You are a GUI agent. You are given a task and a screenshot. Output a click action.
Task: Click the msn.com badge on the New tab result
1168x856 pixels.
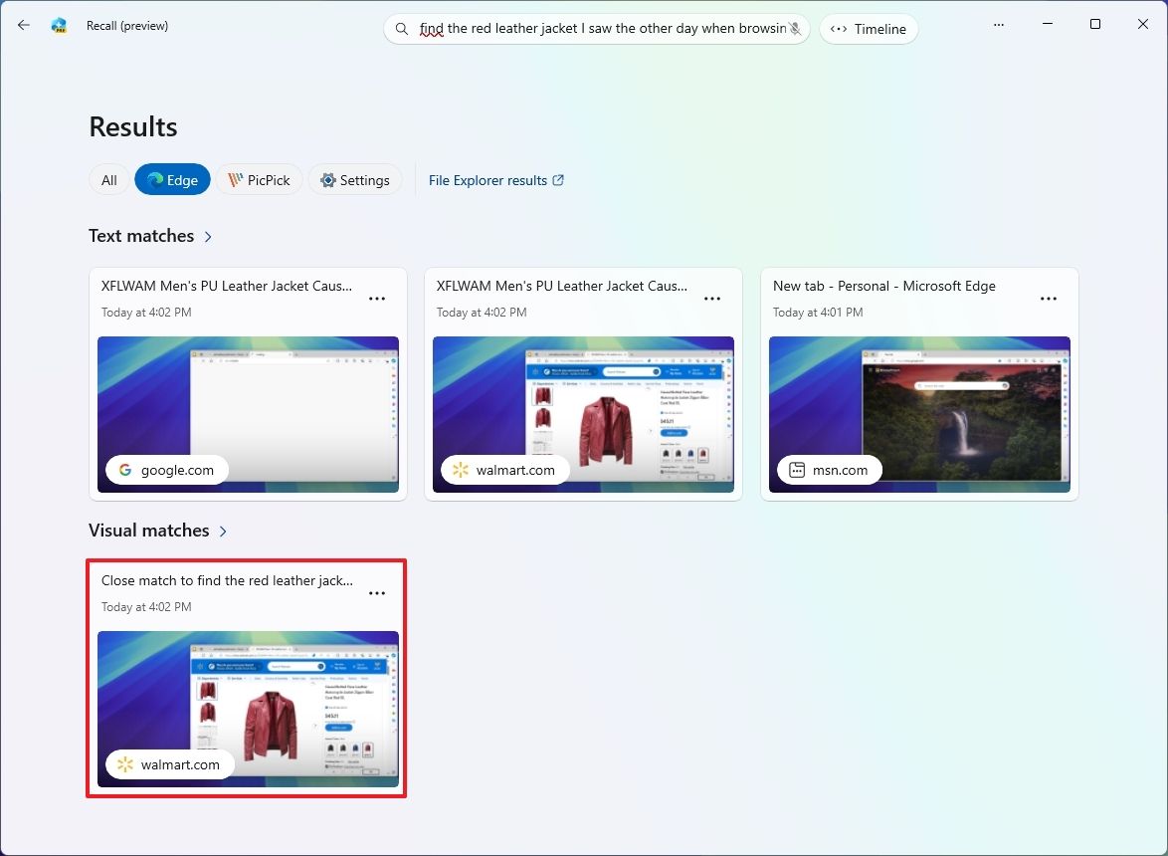(x=828, y=469)
